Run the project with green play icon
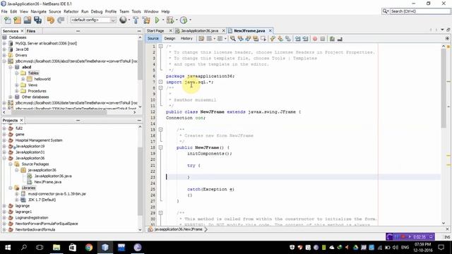 (157, 20)
